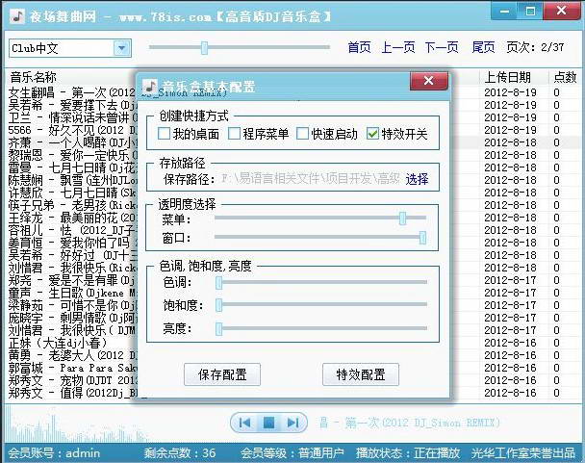Image resolution: width=585 pixels, height=463 pixels.
Task: Navigate to 下一页 next page
Action: tap(442, 47)
